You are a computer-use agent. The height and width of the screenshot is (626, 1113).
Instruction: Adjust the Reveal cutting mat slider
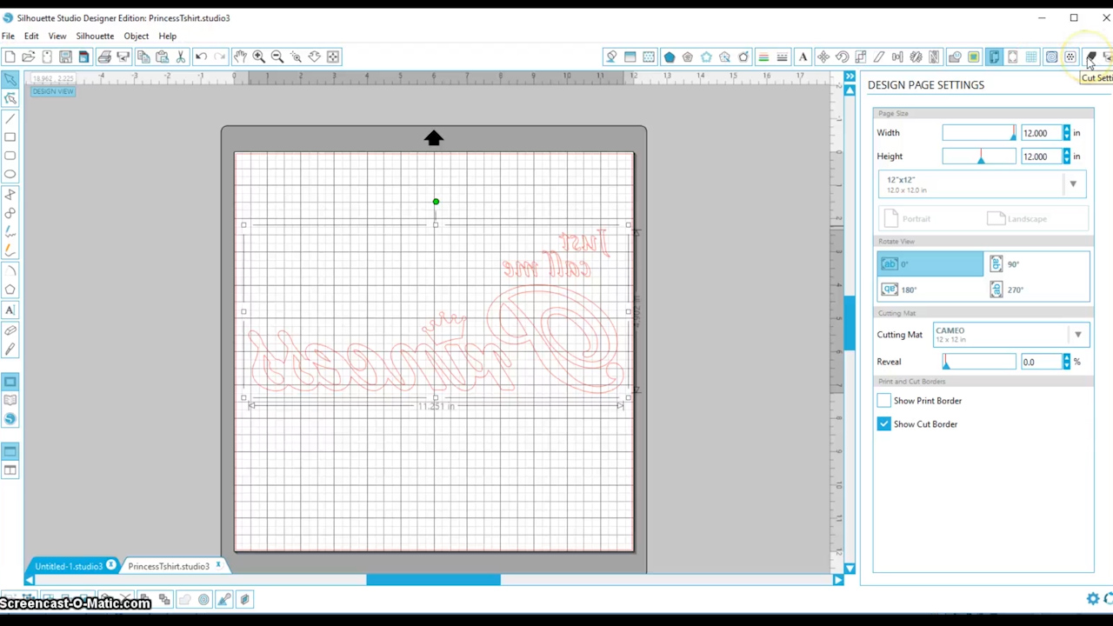coord(979,362)
